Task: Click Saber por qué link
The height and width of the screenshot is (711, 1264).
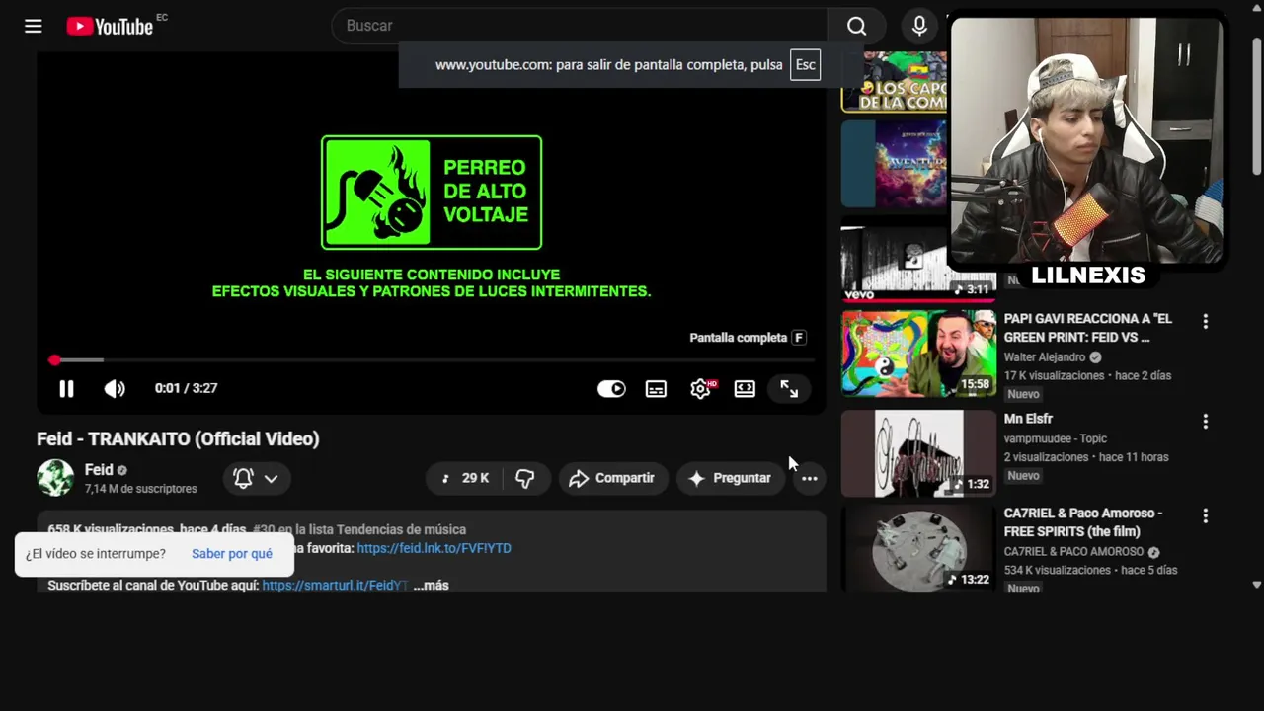Action: 232,554
